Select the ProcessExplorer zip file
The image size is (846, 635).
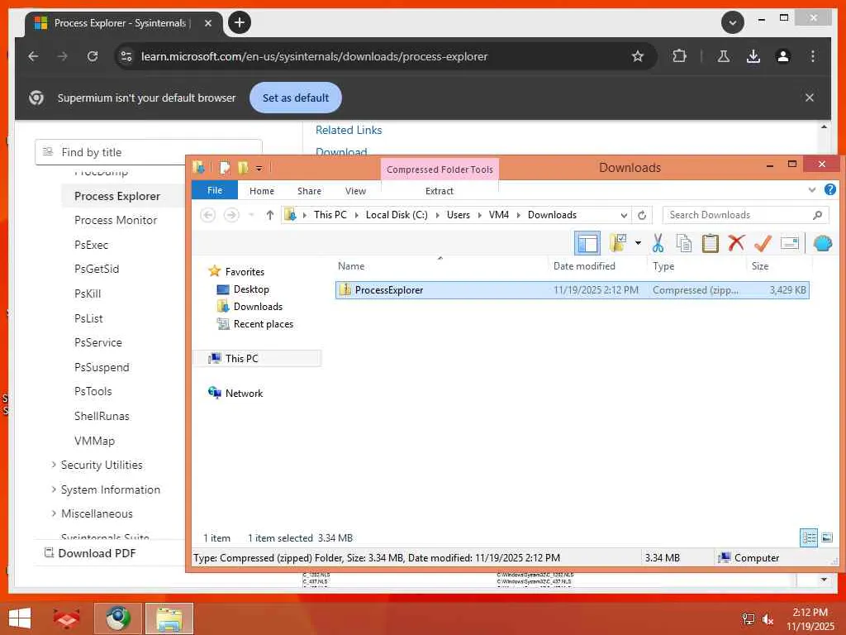click(x=572, y=290)
